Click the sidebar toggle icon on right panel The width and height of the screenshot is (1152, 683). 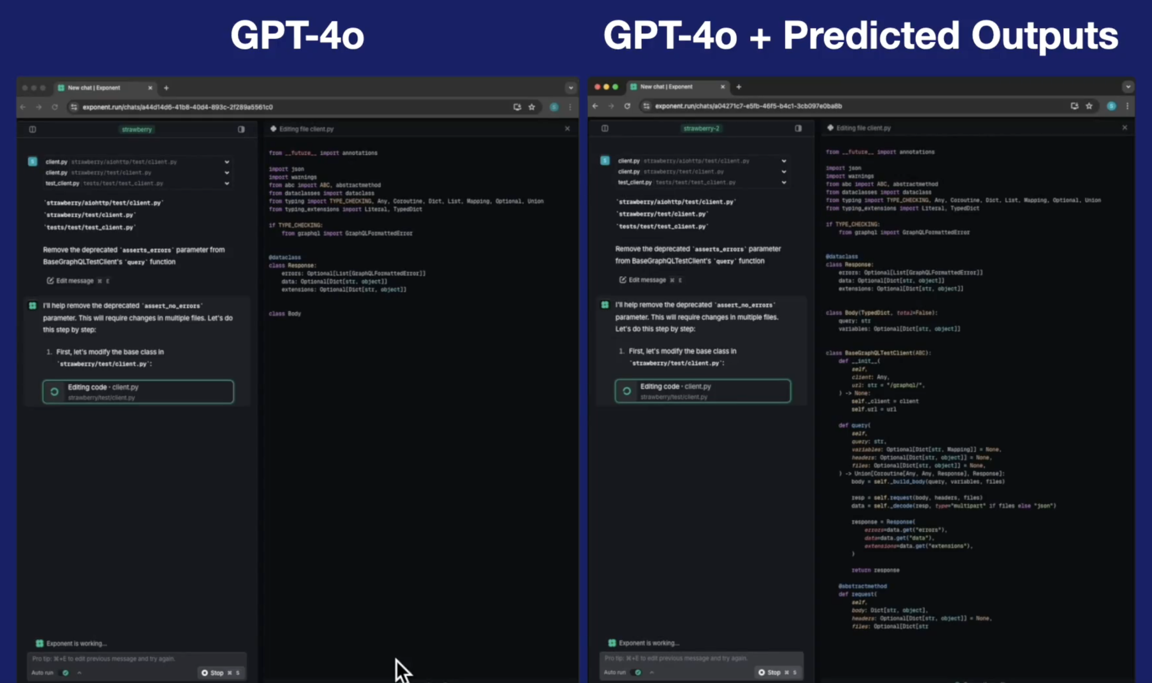tap(798, 128)
